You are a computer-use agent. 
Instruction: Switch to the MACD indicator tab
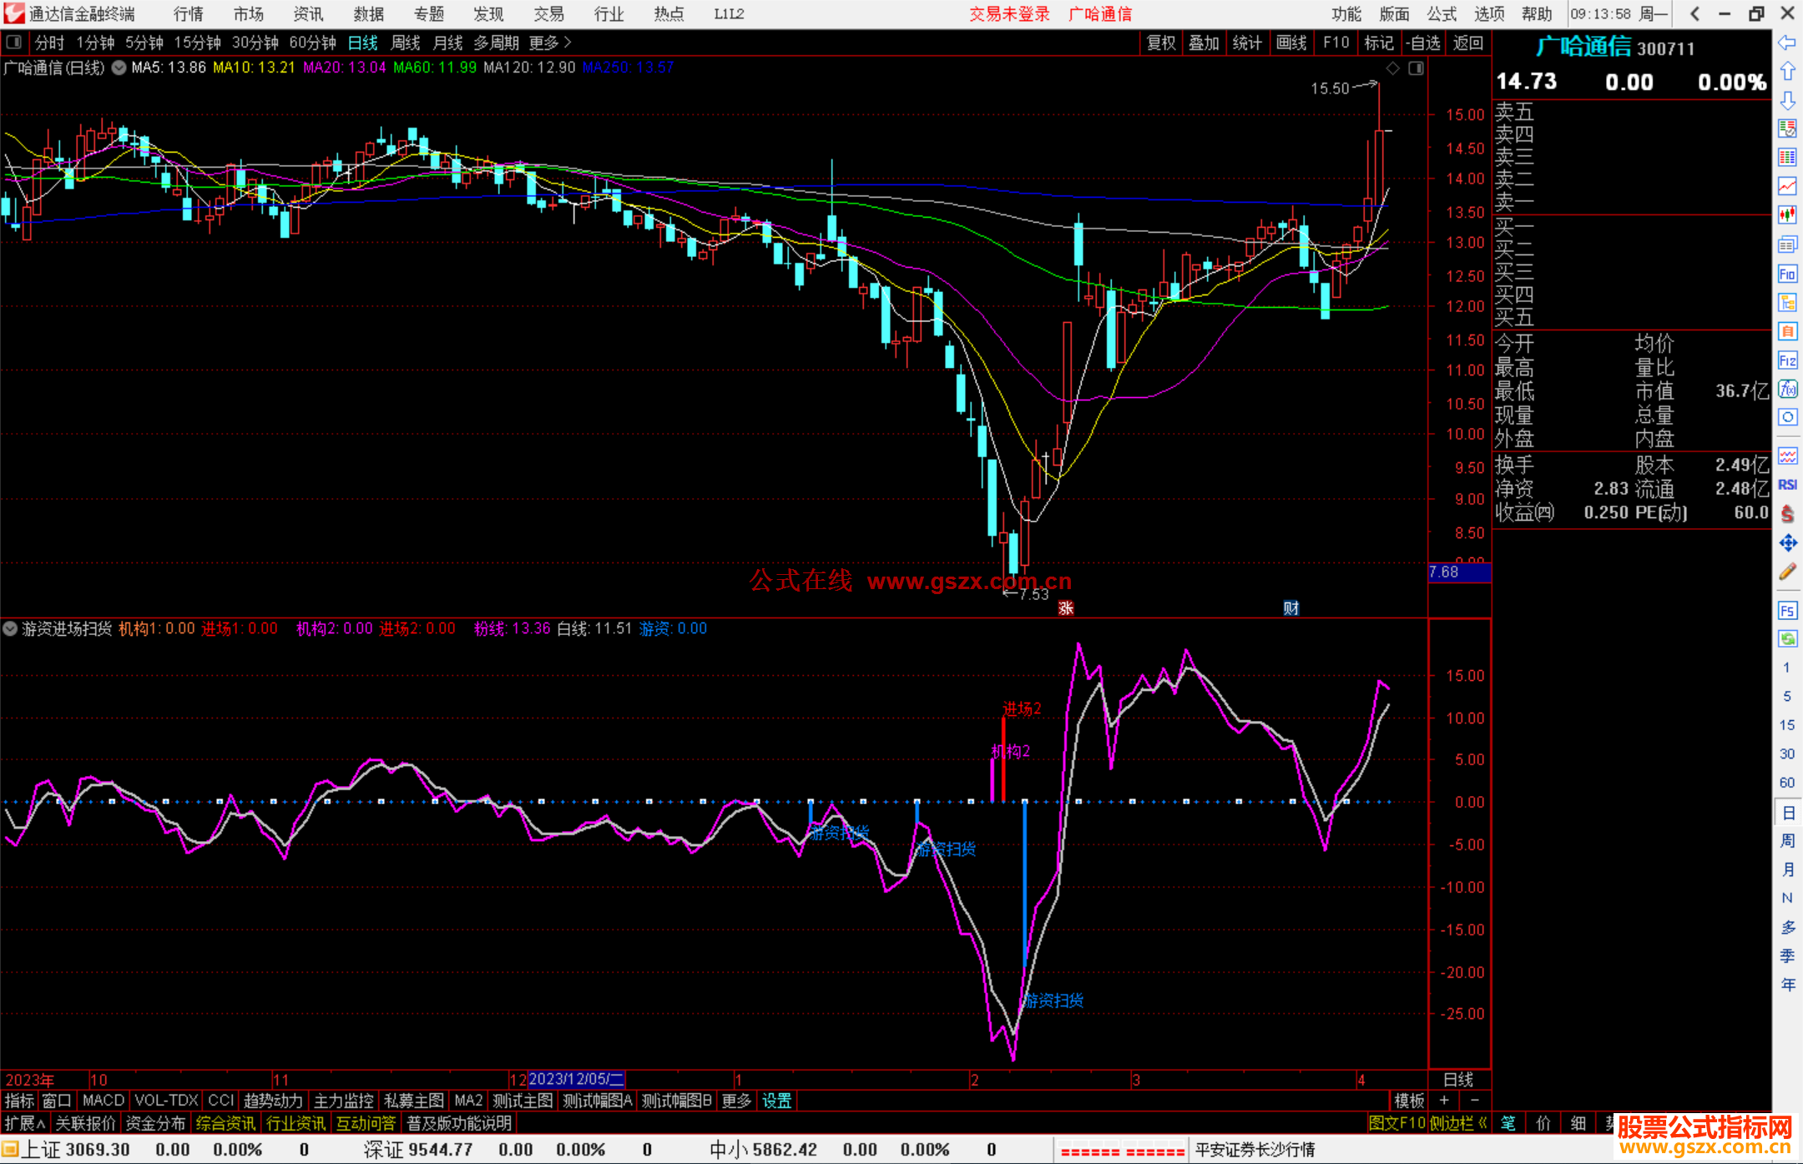pyautogui.click(x=103, y=1101)
